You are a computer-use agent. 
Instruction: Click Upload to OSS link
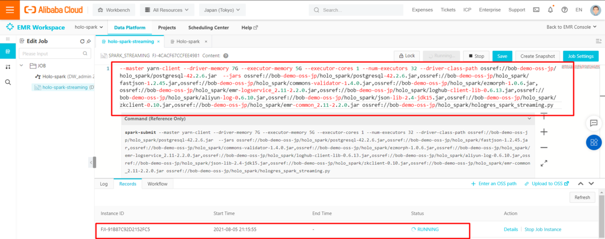pos(547,184)
